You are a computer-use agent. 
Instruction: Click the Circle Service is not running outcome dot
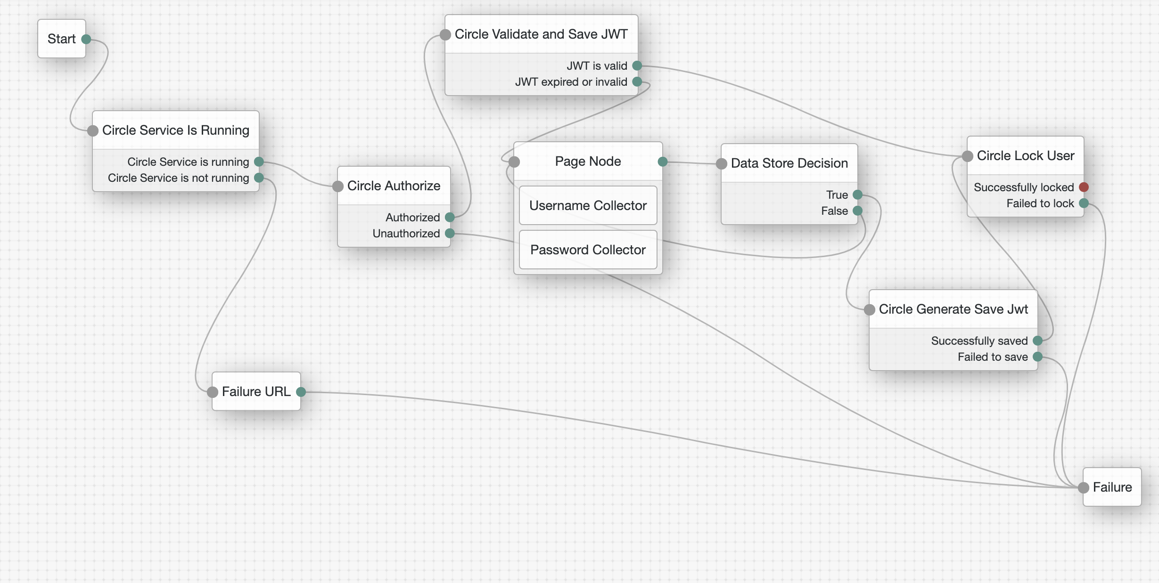[259, 178]
